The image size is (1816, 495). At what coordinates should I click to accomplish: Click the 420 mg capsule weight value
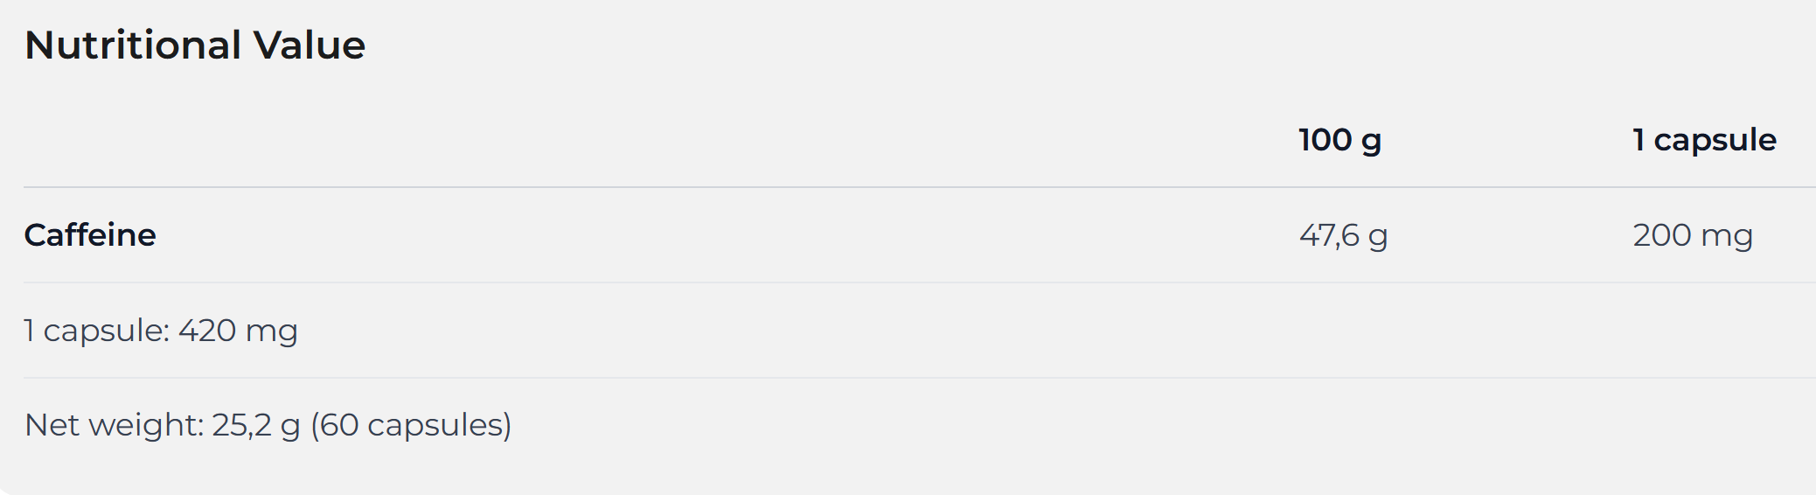tap(238, 331)
